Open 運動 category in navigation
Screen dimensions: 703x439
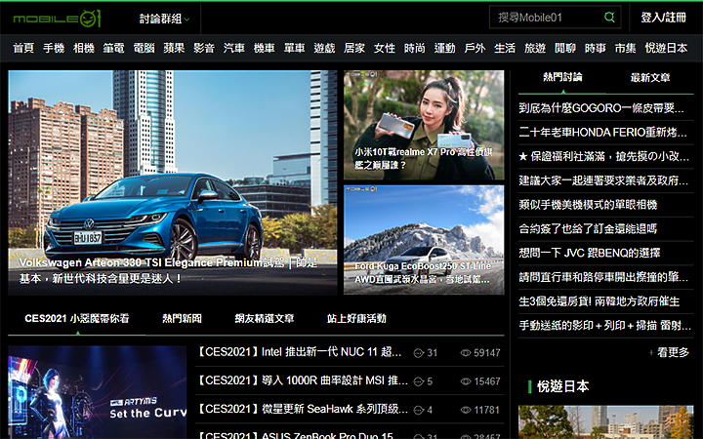pyautogui.click(x=445, y=48)
